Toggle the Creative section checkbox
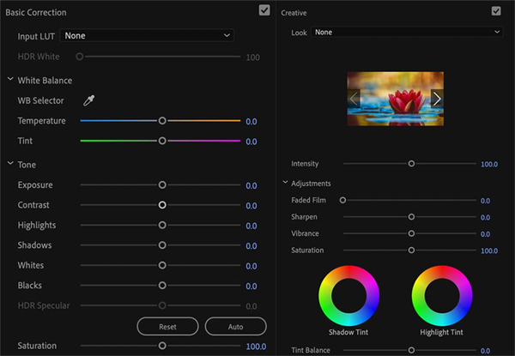 click(495, 11)
